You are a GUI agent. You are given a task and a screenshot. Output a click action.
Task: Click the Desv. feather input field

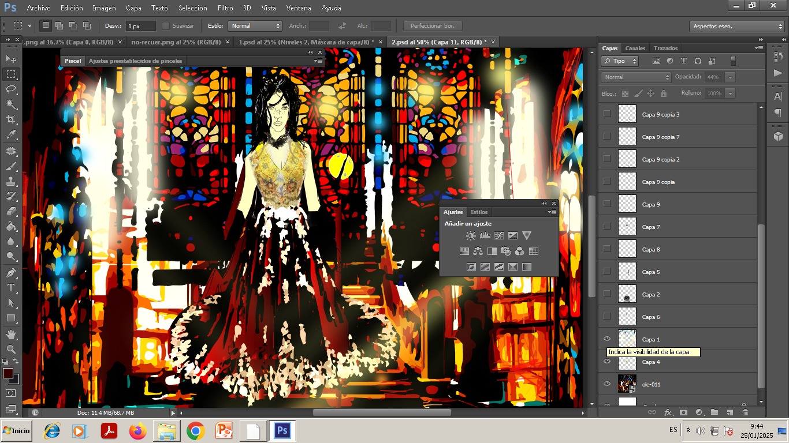click(141, 26)
